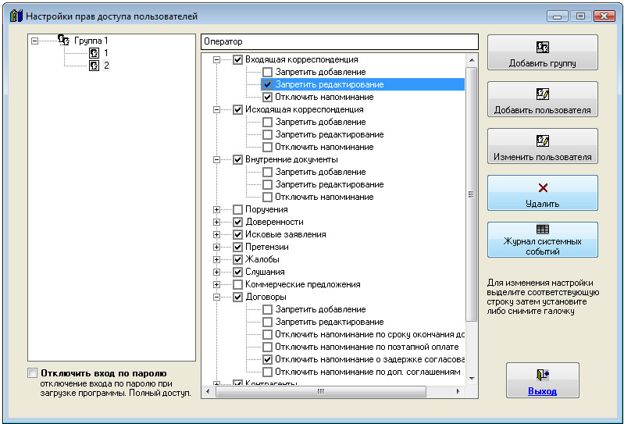Select Запретить редактирование under Договоры
Image resolution: width=624 pixels, height=424 pixels.
330,322
